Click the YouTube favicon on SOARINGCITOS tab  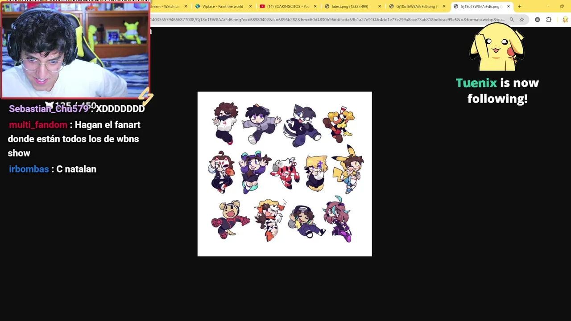(262, 6)
